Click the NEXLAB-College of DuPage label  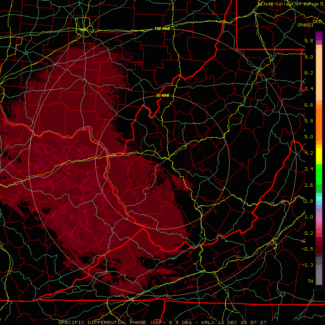[x=289, y=4]
